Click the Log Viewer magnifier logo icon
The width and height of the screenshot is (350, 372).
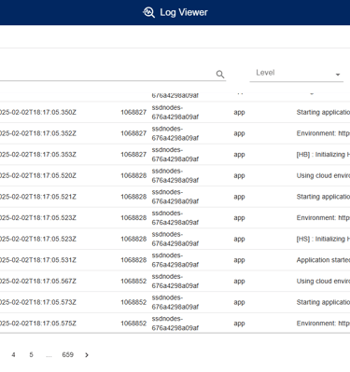click(148, 12)
